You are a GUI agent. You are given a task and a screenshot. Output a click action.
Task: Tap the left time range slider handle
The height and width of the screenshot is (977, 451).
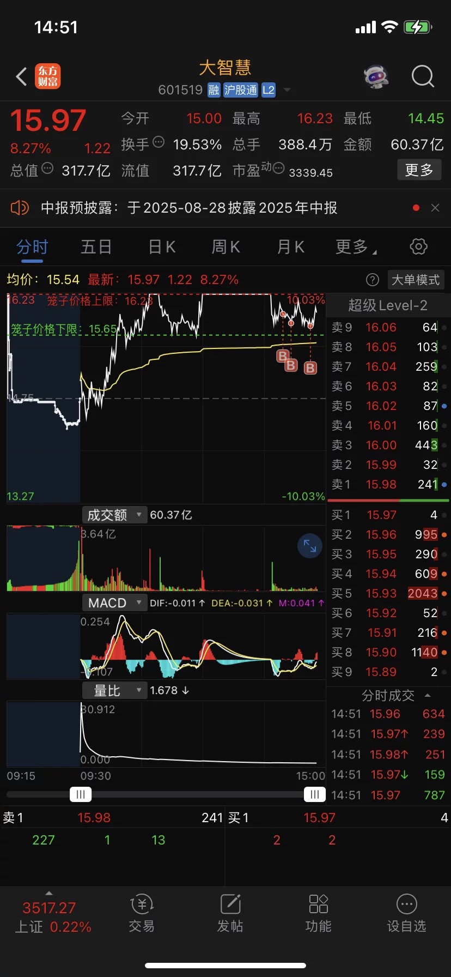(81, 794)
